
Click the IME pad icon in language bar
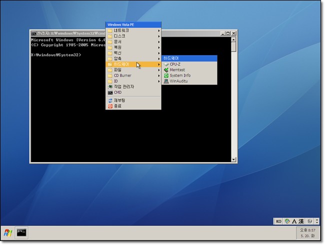coord(287,221)
